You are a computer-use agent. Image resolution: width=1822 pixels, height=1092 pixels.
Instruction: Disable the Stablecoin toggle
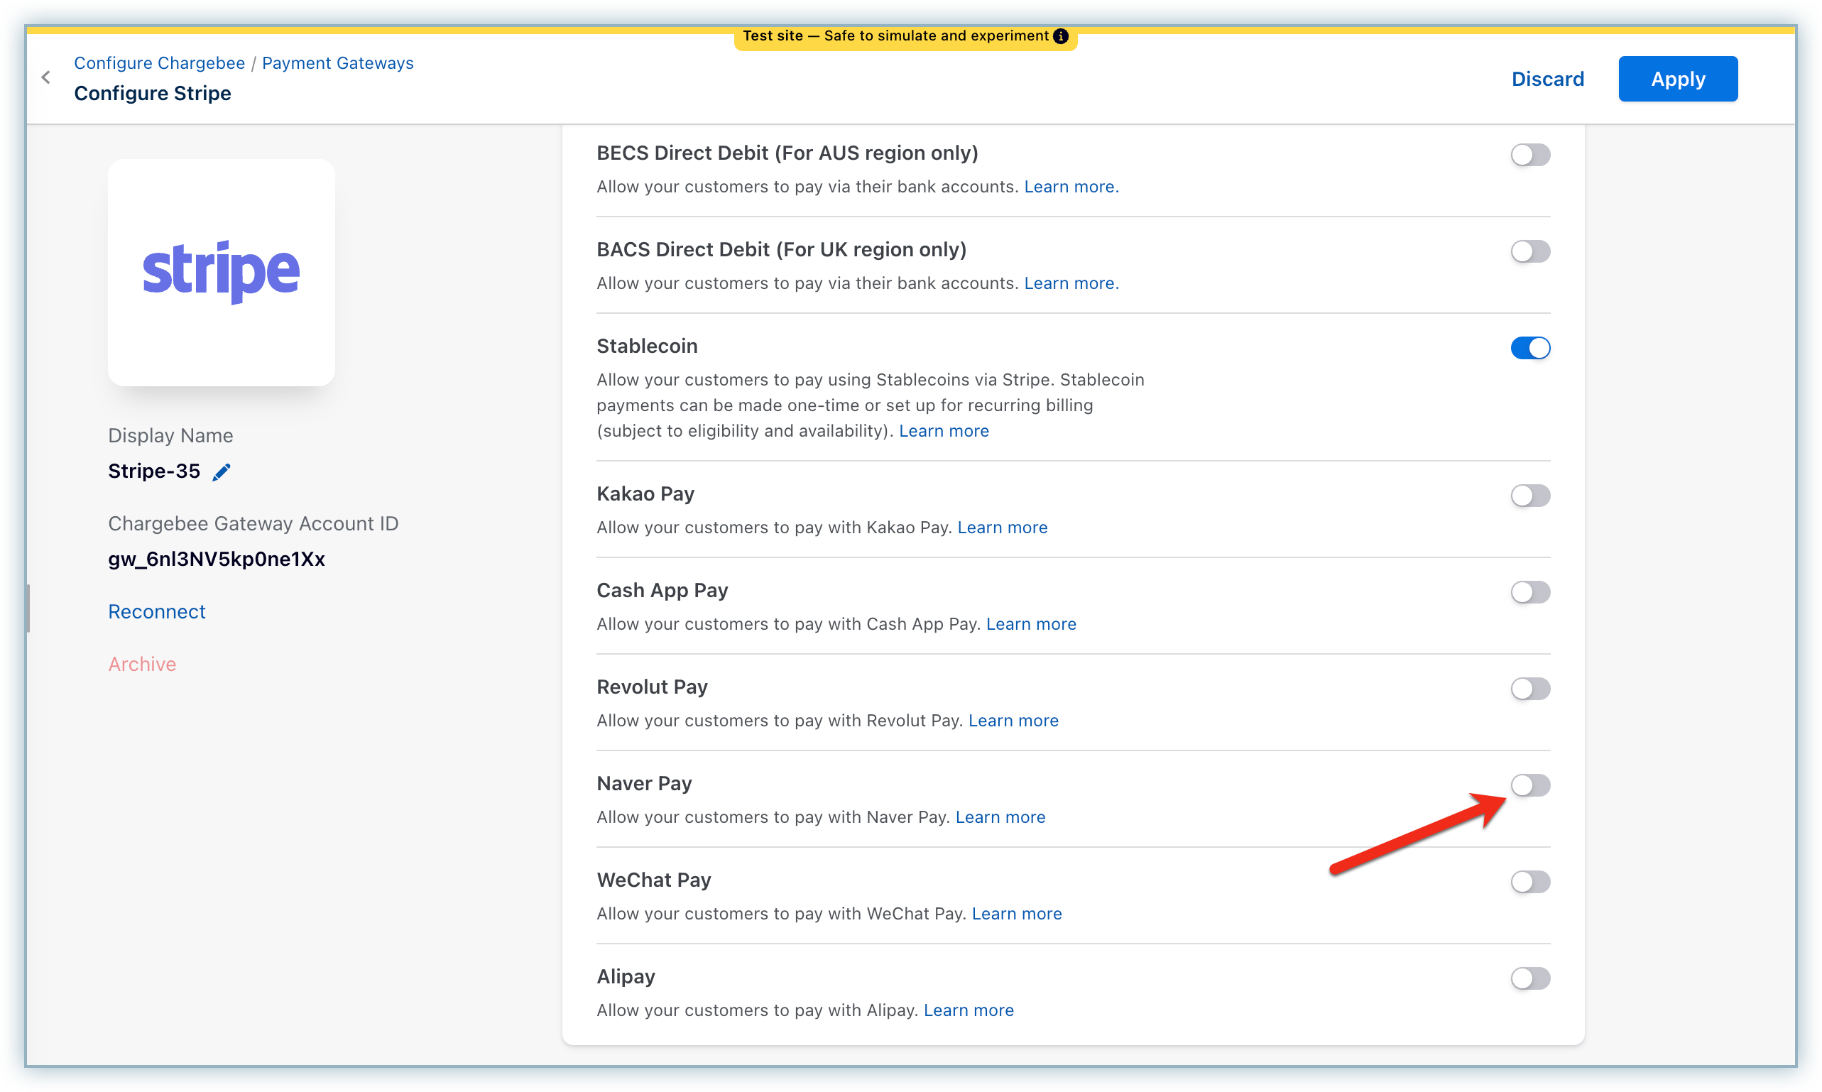[x=1530, y=347]
